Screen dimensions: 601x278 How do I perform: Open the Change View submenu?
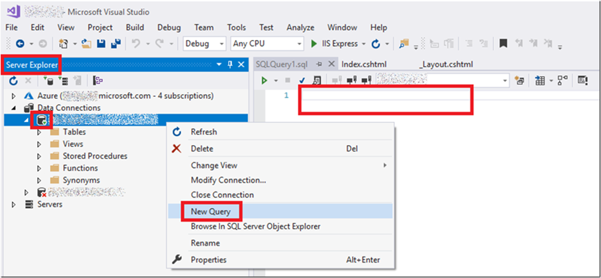(x=280, y=165)
